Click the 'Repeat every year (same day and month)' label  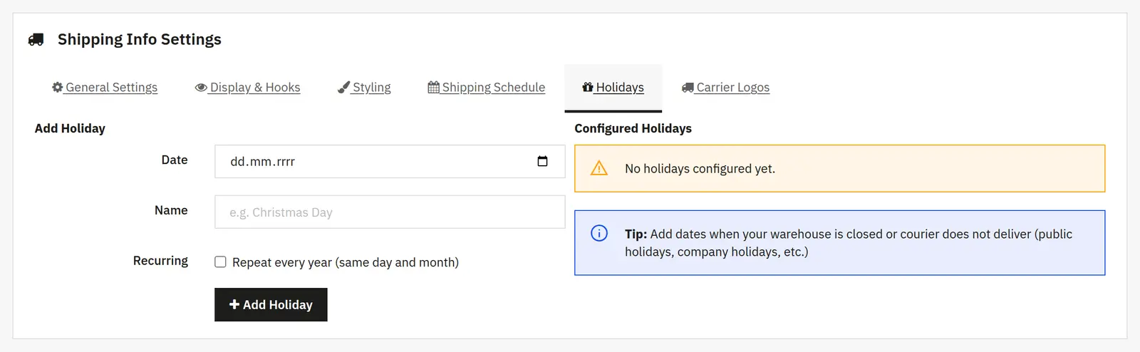coord(346,262)
